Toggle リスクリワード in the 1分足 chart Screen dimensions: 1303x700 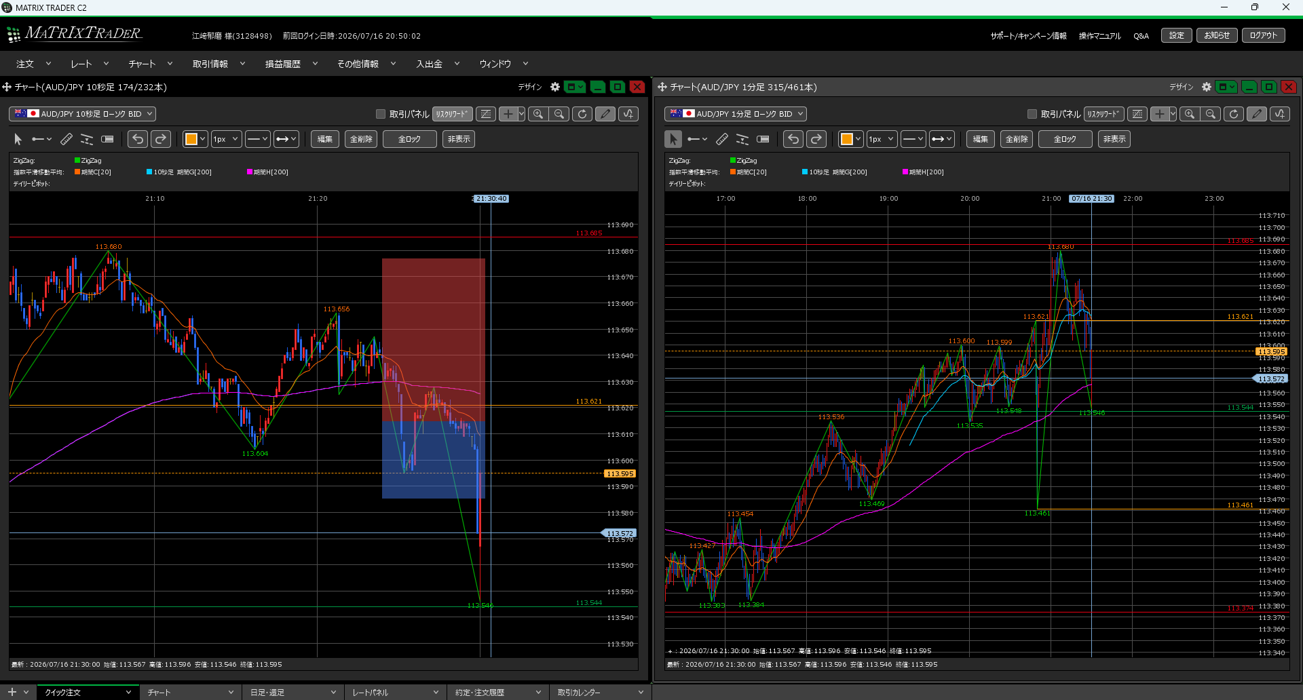(x=1104, y=114)
